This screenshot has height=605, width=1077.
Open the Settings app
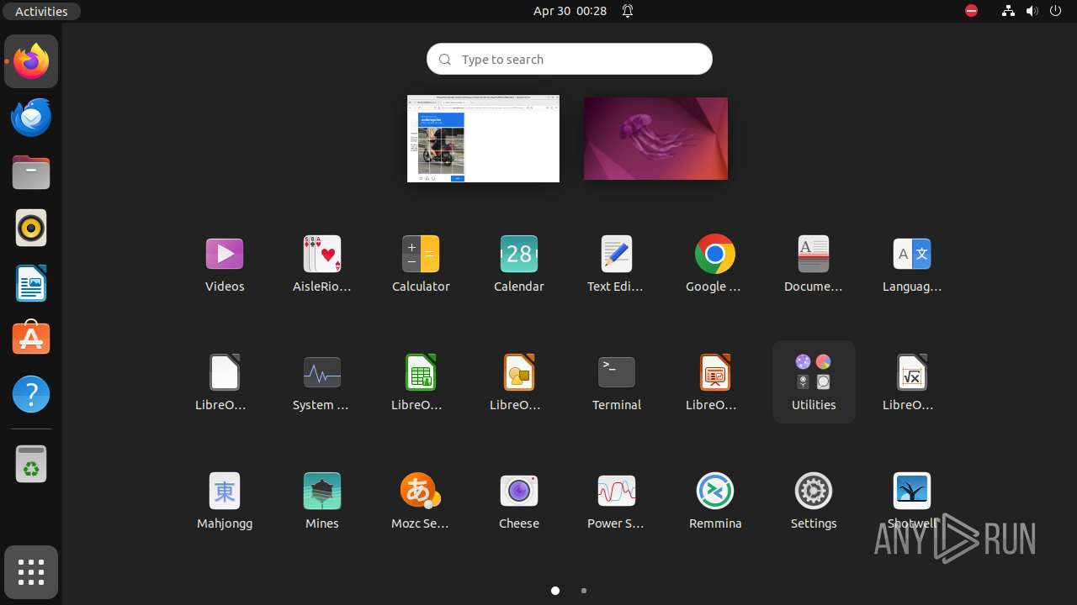814,501
